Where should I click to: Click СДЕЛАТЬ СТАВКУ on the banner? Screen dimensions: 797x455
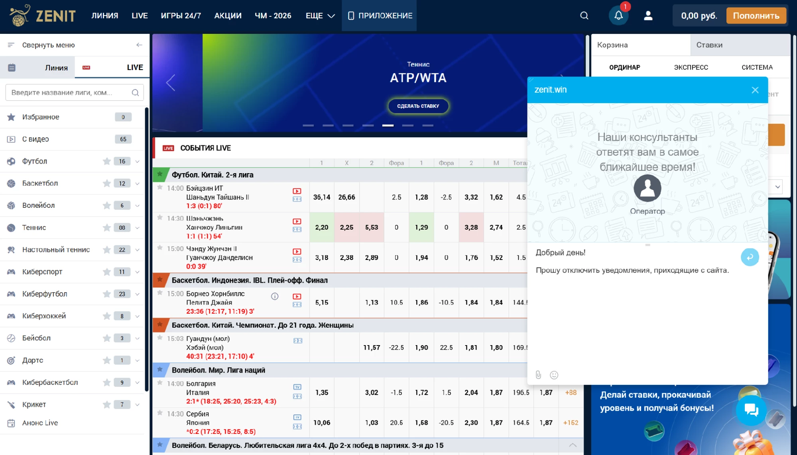418,106
